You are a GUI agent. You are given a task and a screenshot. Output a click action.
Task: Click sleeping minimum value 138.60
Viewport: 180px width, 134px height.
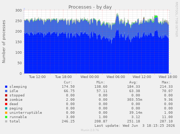(101, 87)
